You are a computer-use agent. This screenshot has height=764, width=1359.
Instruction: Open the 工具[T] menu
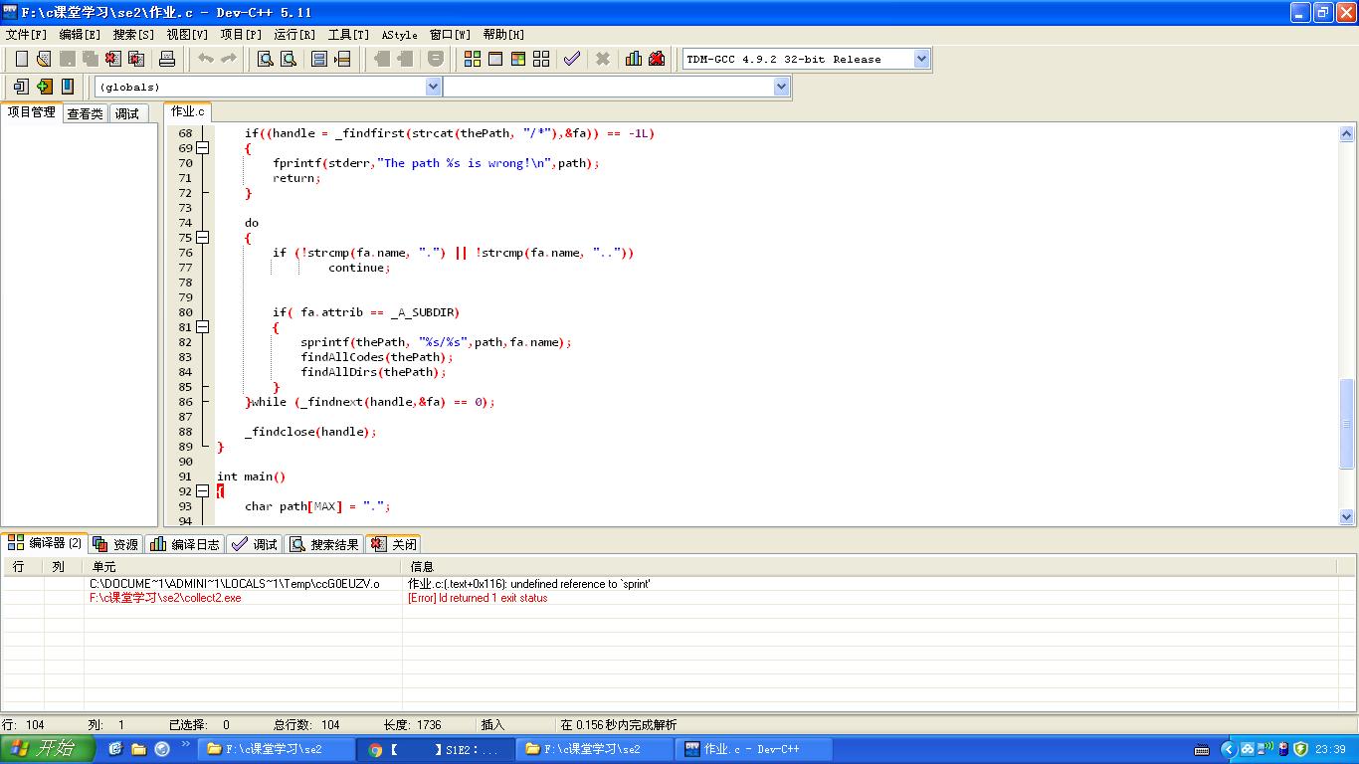348,35
